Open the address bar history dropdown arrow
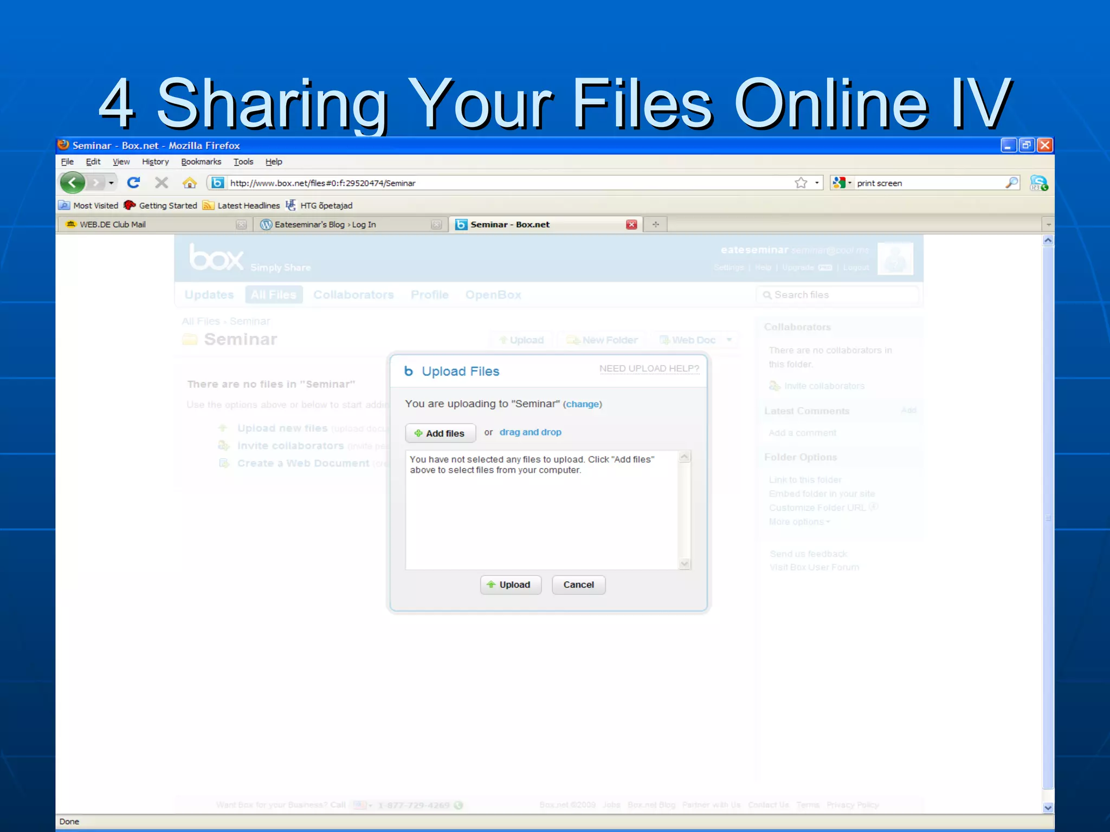 click(817, 183)
